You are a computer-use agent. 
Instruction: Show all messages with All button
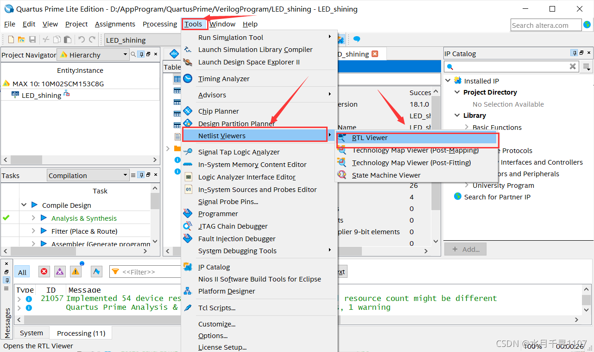click(22, 272)
